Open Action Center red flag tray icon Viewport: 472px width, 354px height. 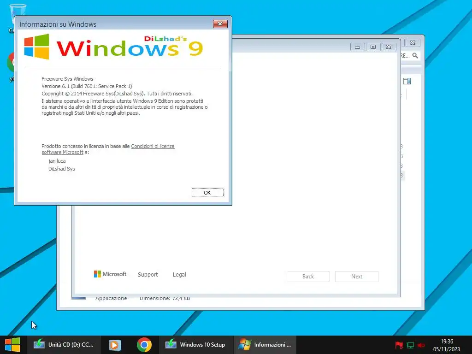click(x=399, y=345)
